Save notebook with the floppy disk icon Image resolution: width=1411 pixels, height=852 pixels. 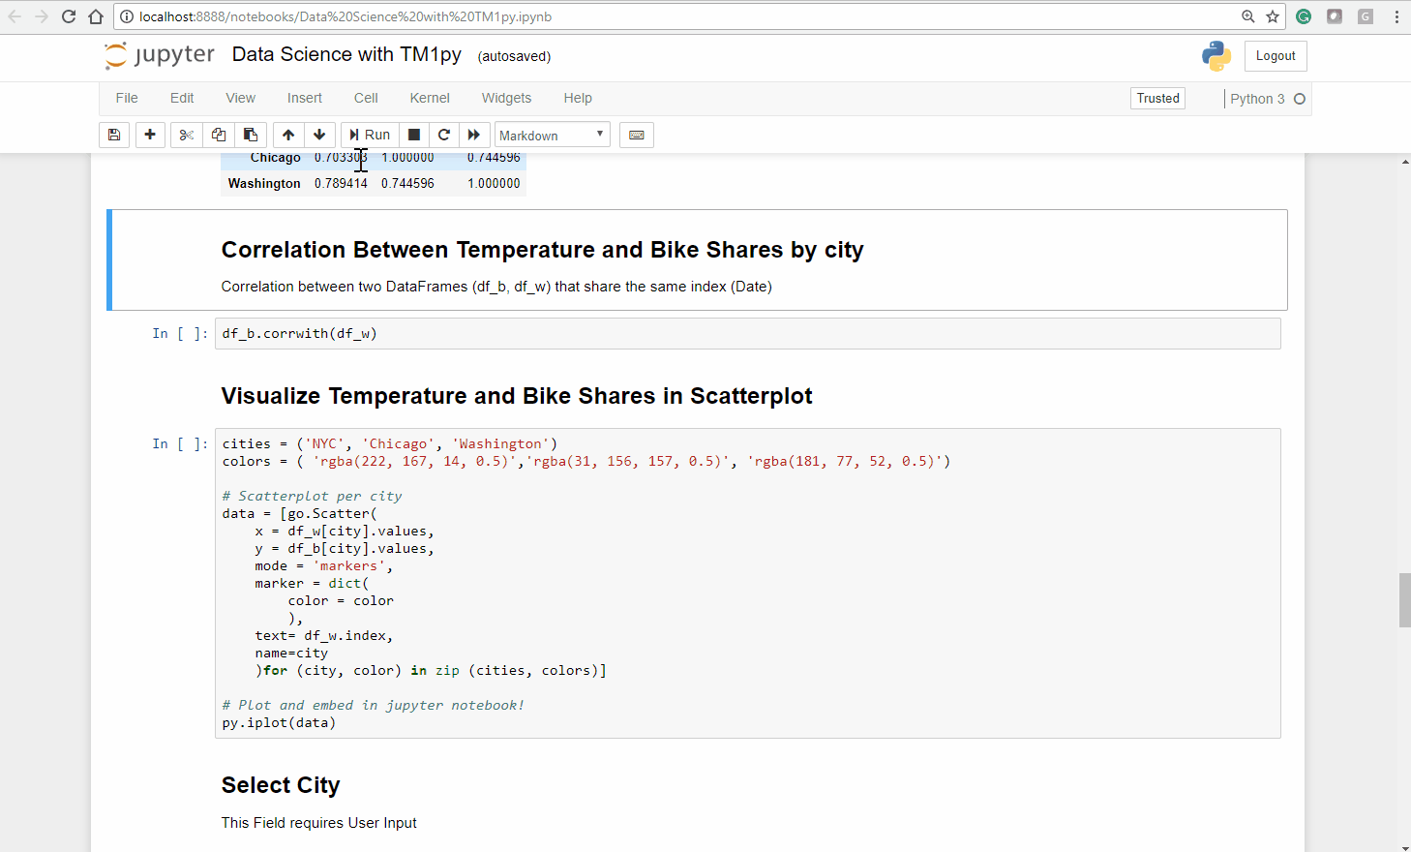(x=114, y=135)
